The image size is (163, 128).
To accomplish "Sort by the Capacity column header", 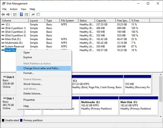I will pyautogui.click(x=105, y=21).
